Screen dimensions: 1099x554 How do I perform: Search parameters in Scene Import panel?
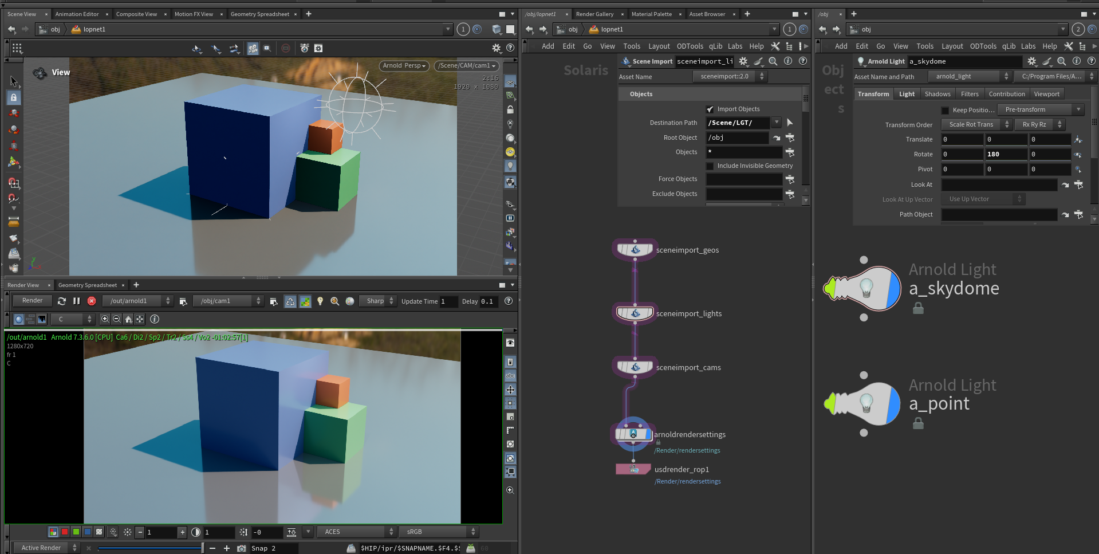pos(773,61)
